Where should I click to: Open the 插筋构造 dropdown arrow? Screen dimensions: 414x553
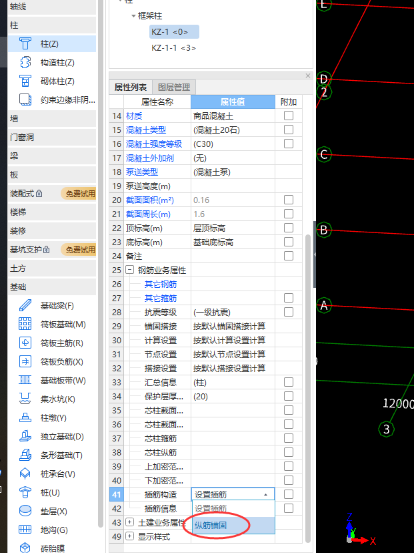point(266,495)
